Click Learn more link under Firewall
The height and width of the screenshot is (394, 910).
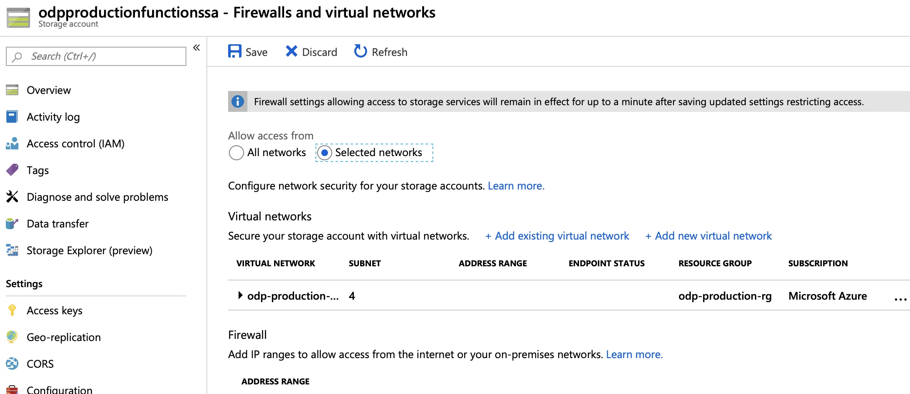634,354
